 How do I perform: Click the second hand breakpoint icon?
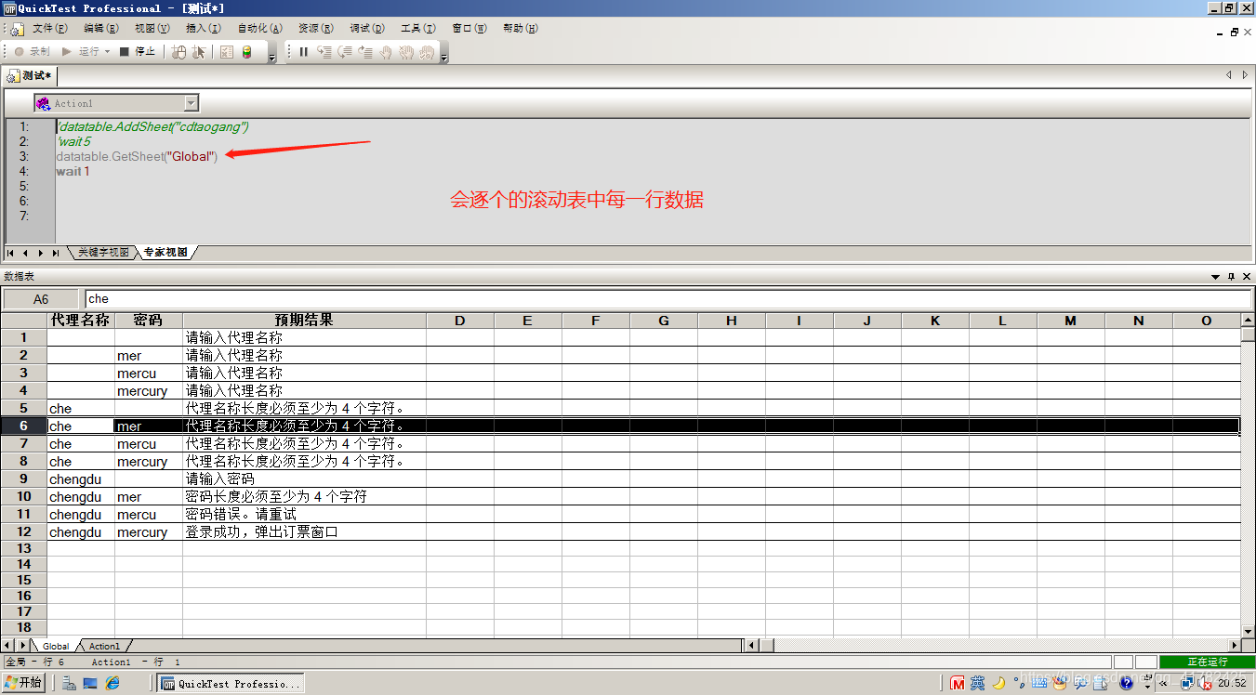point(406,52)
